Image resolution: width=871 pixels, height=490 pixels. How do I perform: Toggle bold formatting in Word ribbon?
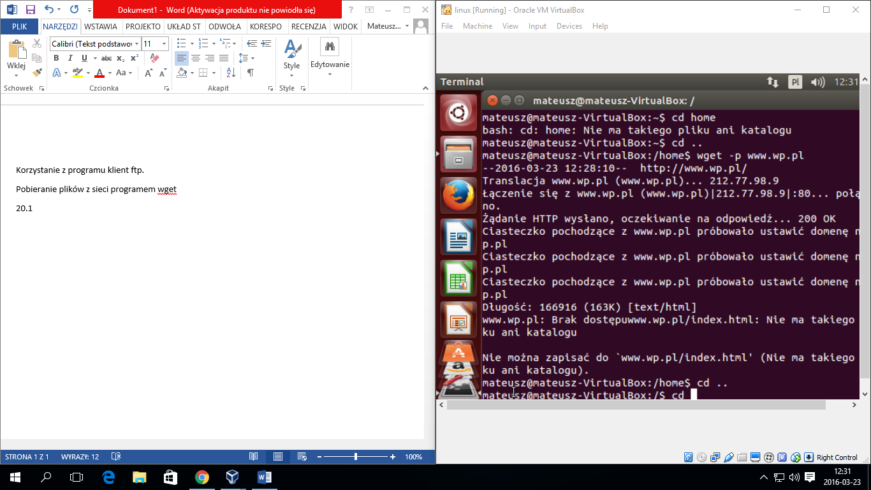point(56,58)
